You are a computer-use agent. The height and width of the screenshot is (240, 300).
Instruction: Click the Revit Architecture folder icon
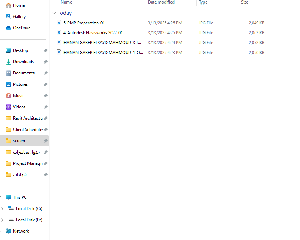pos(8,118)
